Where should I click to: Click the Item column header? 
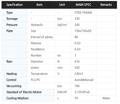39,5
